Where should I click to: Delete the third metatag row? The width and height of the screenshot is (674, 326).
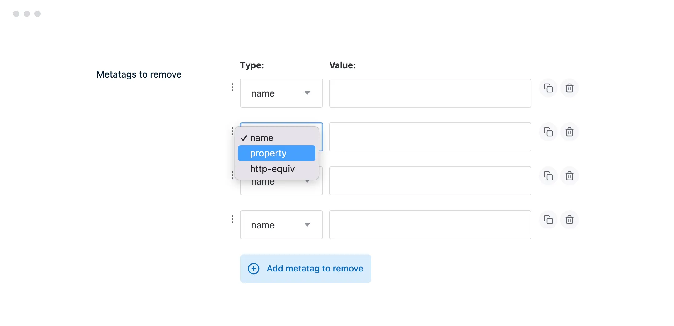[569, 176]
